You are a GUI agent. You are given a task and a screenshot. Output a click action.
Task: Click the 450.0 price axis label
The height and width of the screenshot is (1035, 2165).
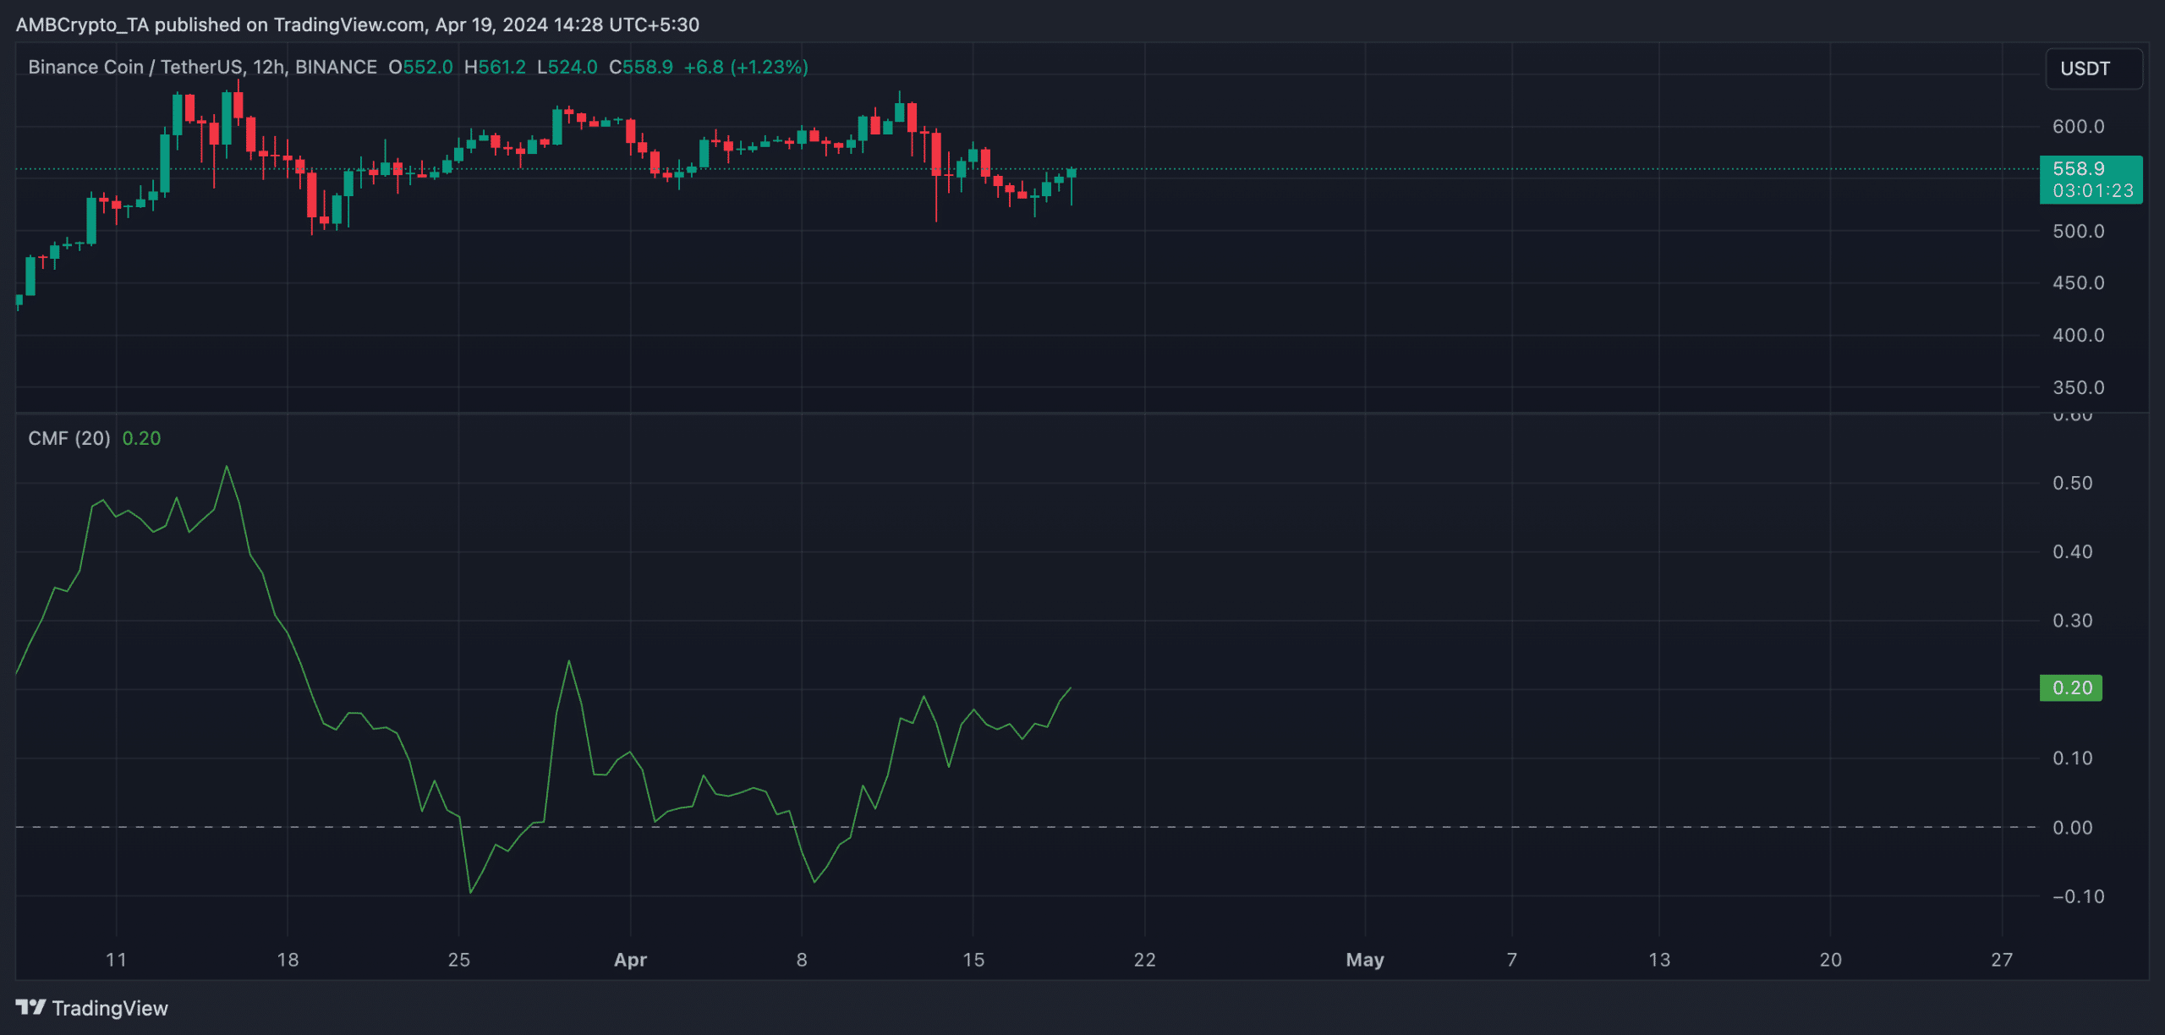[2078, 283]
